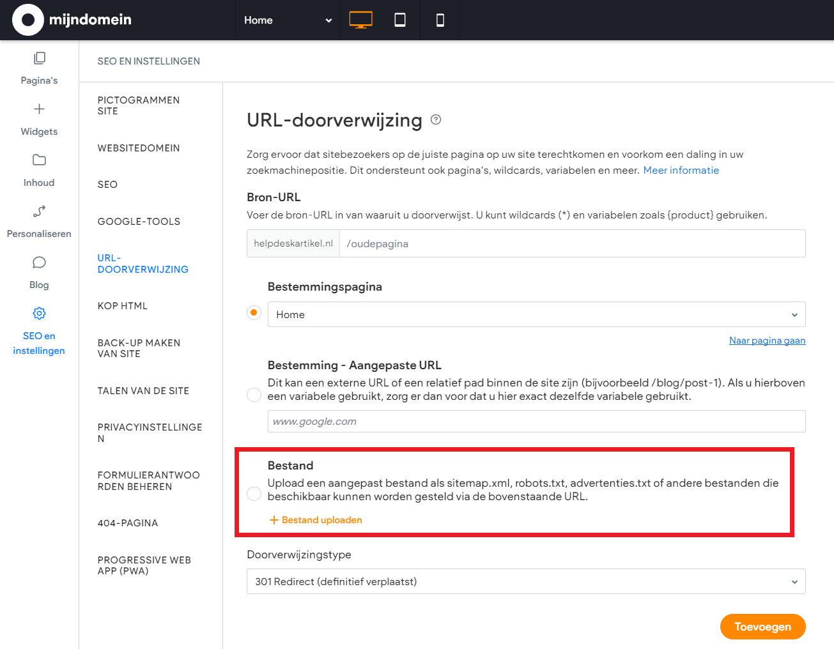Follow the Meer informatie link
The image size is (834, 649).
pos(681,171)
